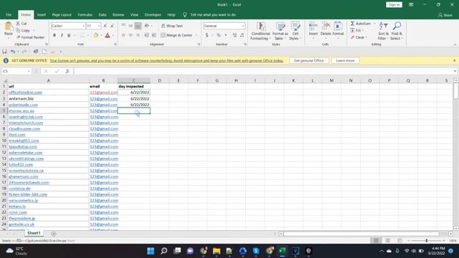Toggle Bold formatting

55,35
